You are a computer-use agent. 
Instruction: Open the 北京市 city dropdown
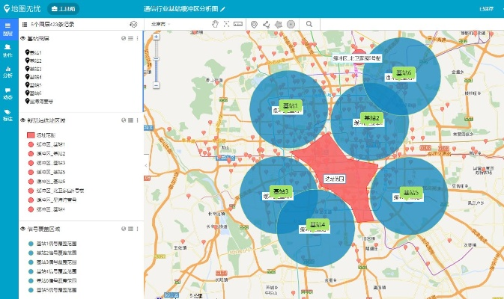pos(160,24)
